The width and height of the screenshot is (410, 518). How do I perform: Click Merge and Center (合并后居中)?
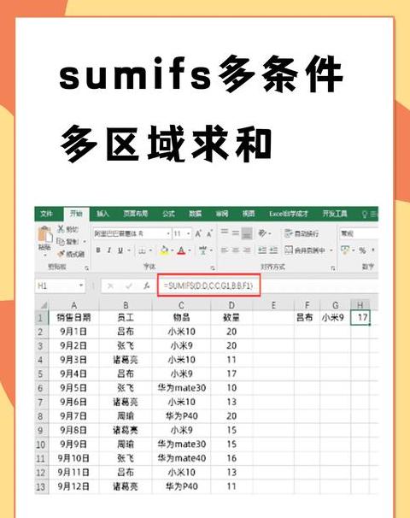(x=305, y=250)
